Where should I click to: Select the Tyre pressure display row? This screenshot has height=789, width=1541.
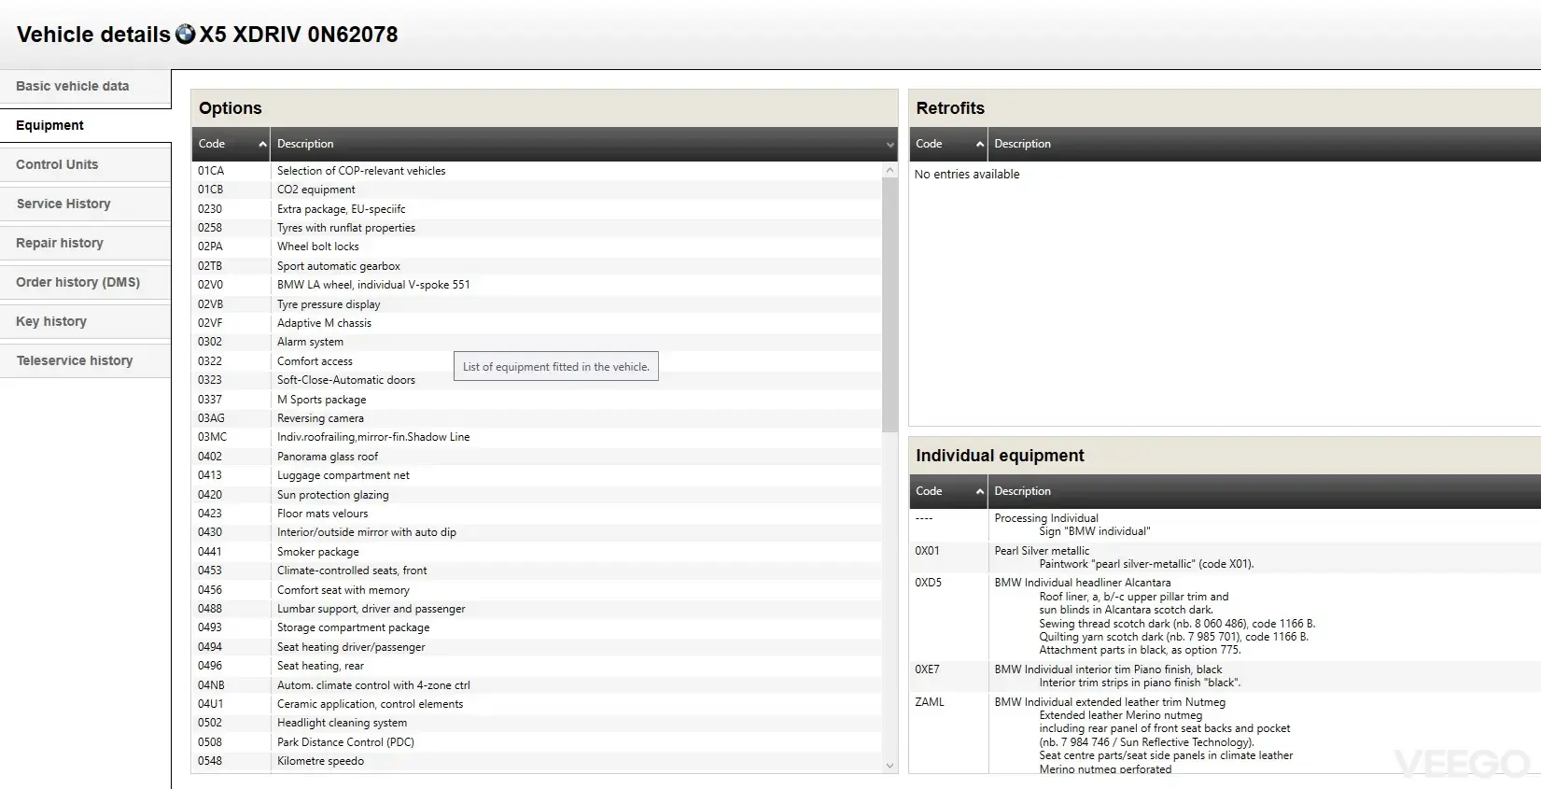[537, 304]
